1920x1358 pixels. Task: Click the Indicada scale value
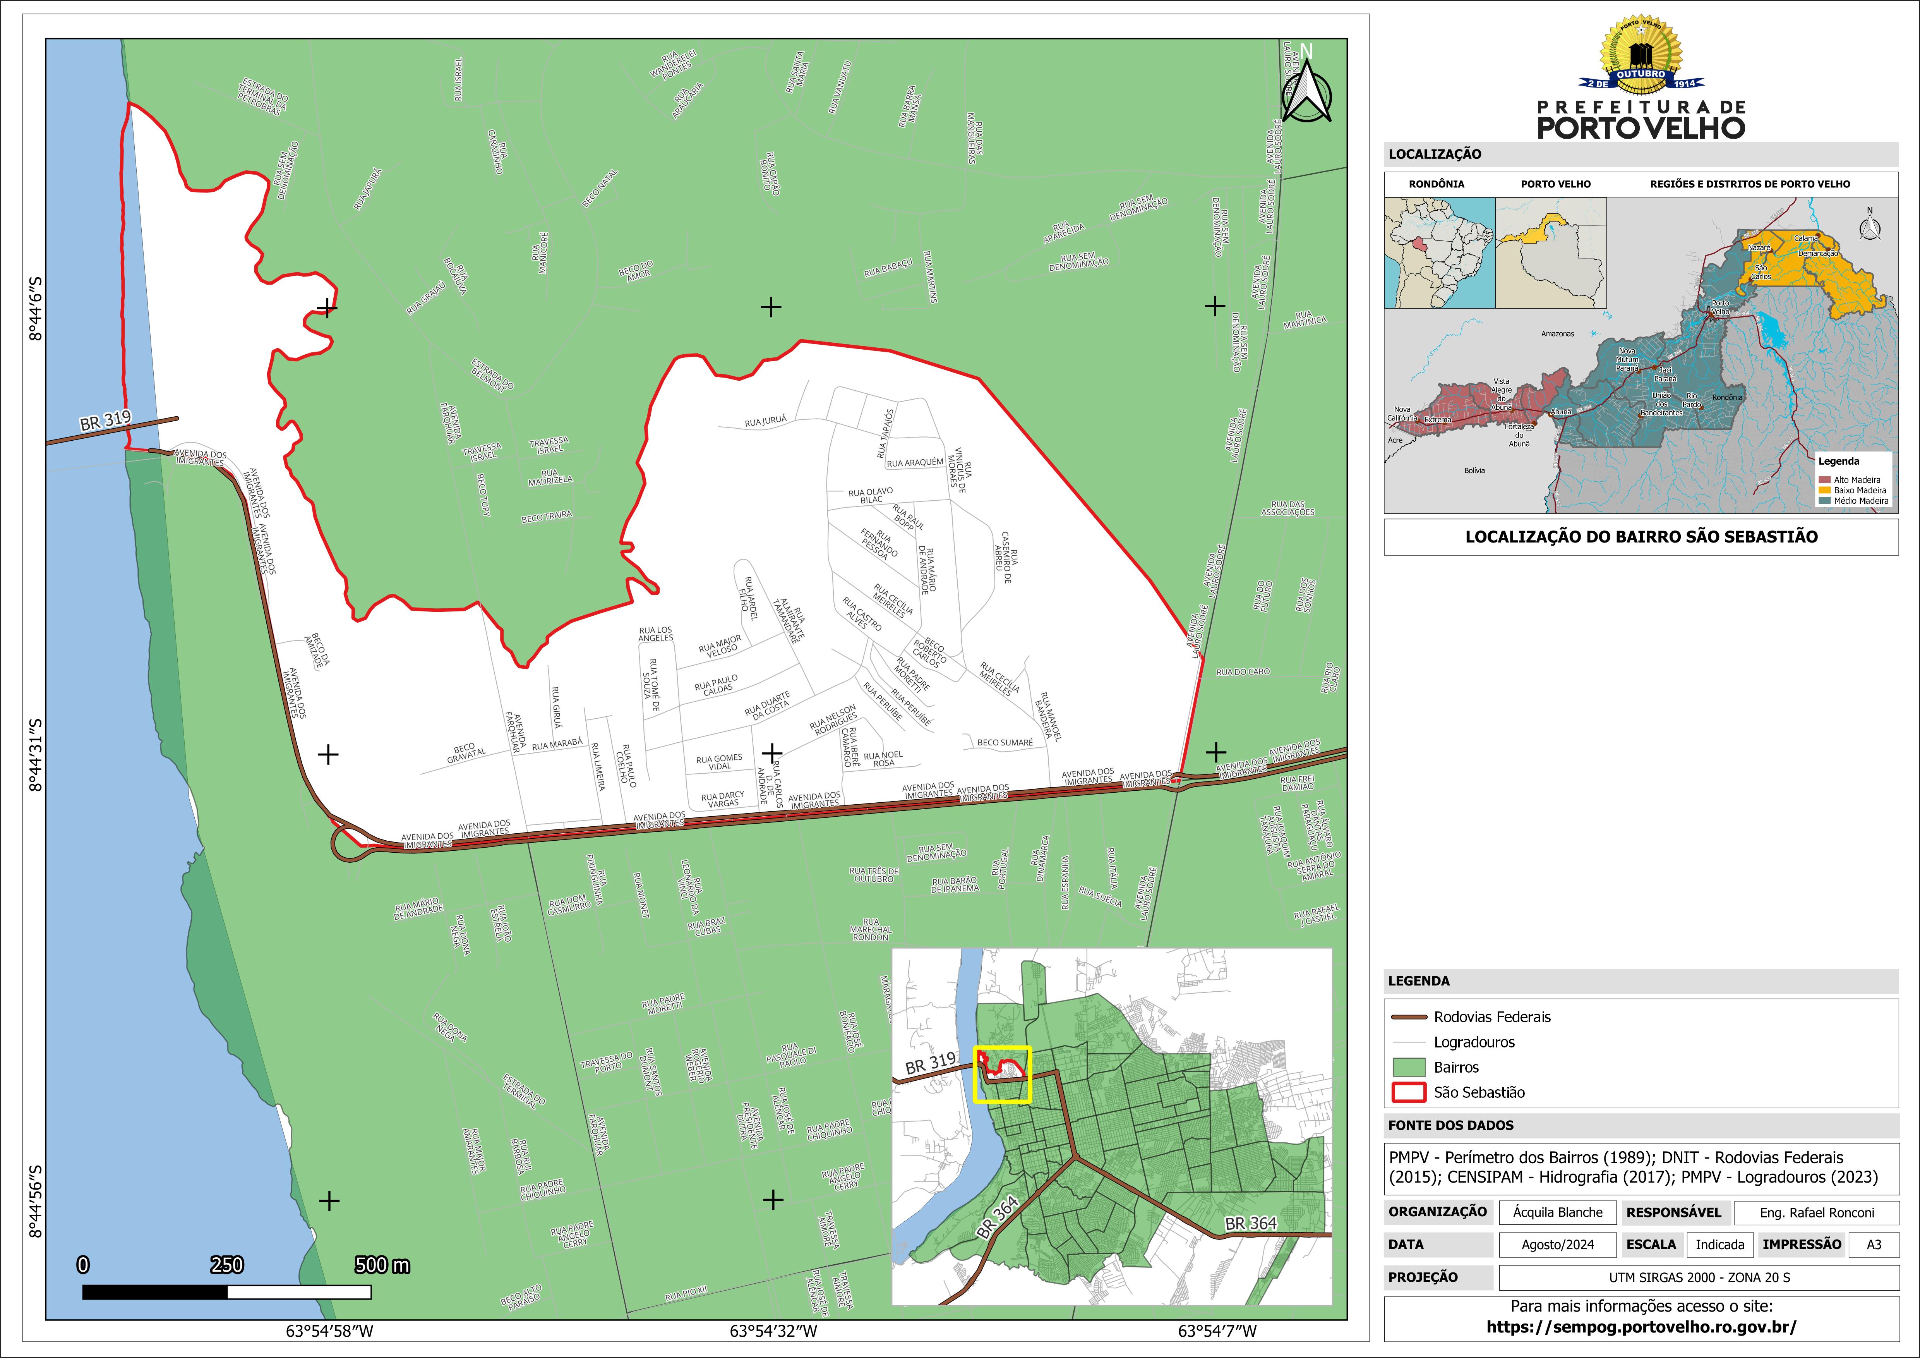coord(1720,1245)
